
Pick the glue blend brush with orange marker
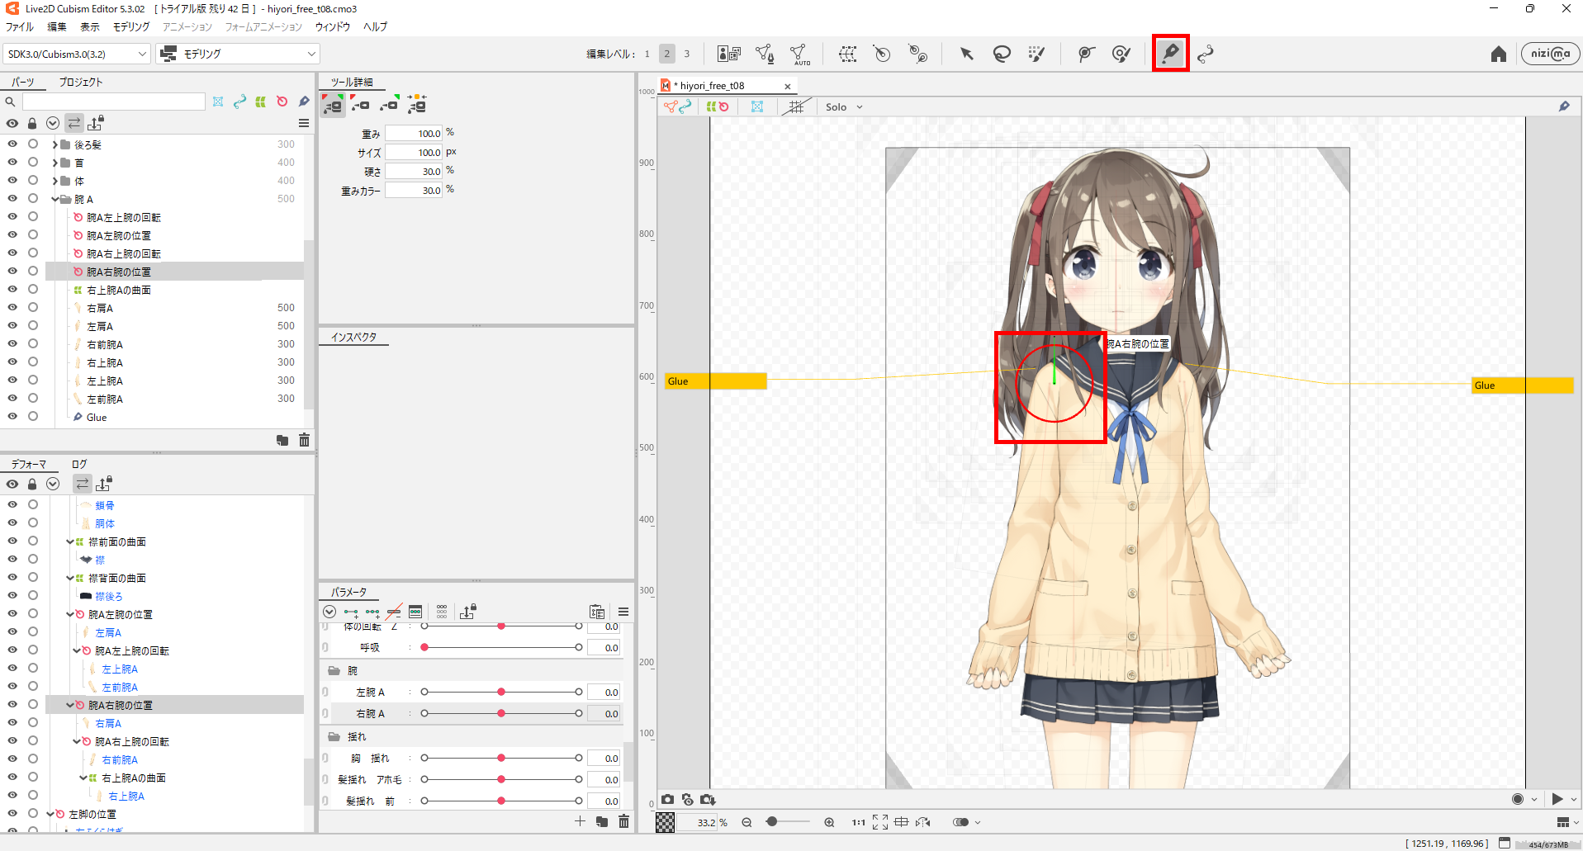417,105
